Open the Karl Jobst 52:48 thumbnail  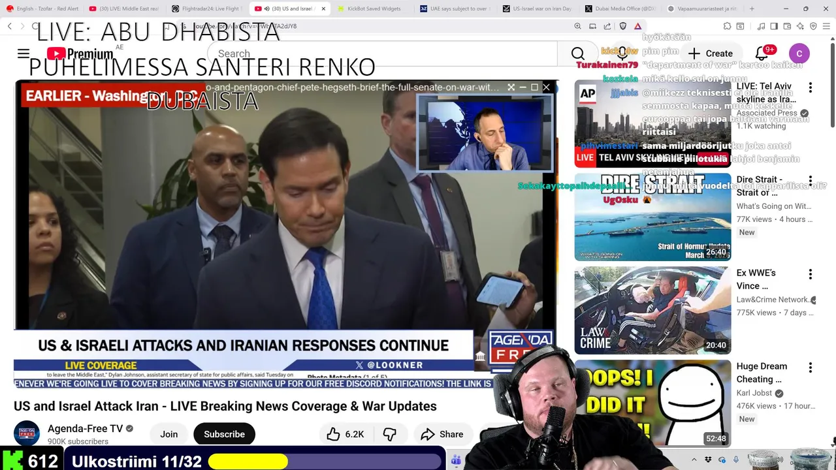click(652, 403)
